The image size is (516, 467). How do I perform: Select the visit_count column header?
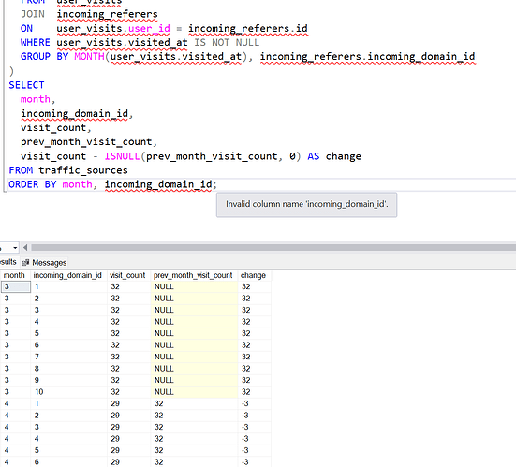click(x=128, y=275)
